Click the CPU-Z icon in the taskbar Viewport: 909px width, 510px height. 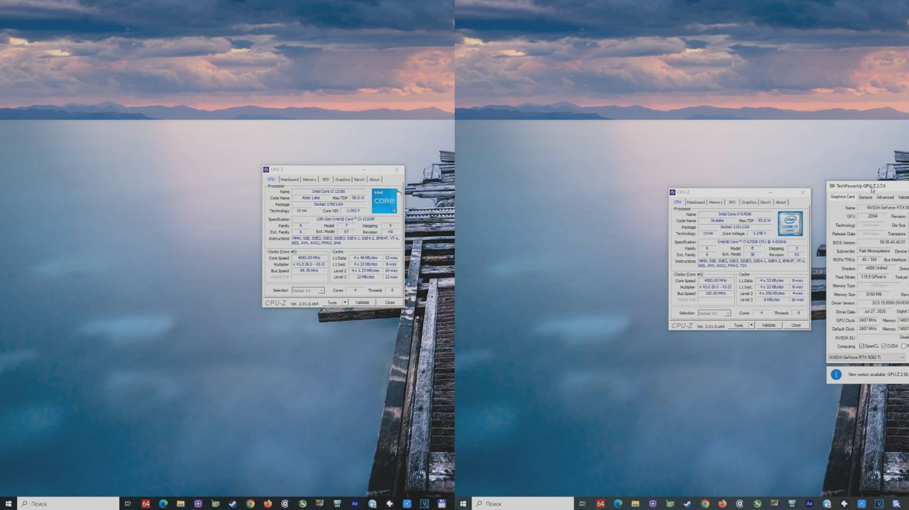tap(197, 504)
